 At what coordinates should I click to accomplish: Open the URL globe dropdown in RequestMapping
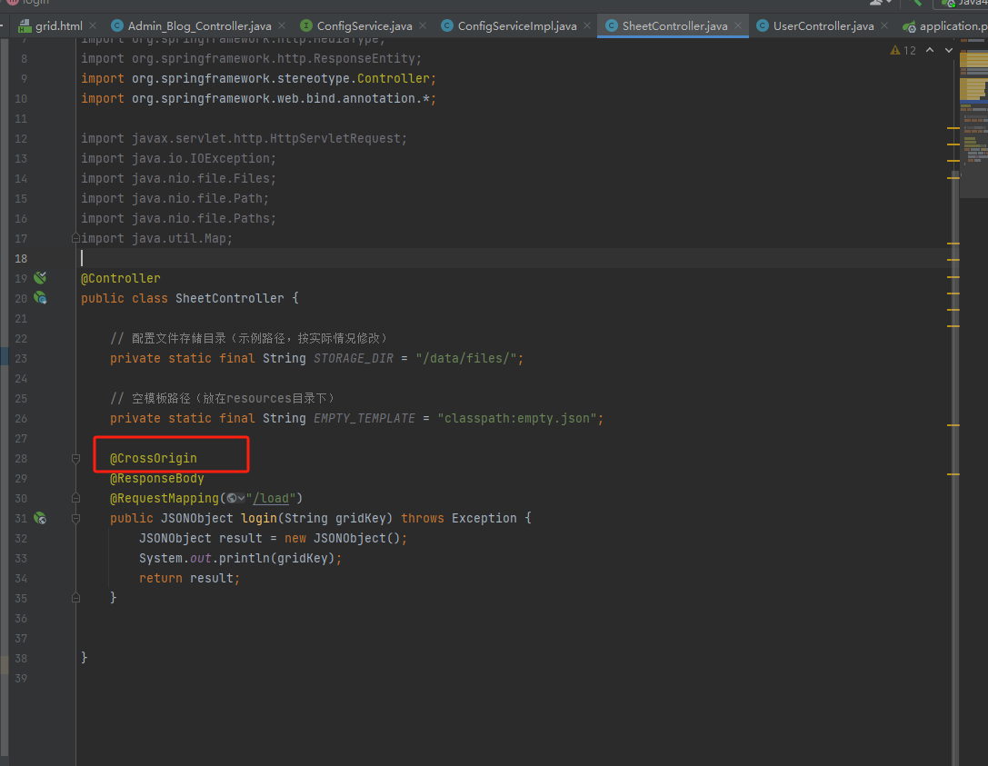coord(235,498)
